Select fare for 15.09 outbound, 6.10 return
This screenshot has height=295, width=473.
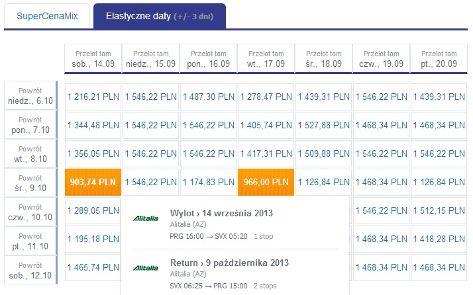pyautogui.click(x=150, y=97)
